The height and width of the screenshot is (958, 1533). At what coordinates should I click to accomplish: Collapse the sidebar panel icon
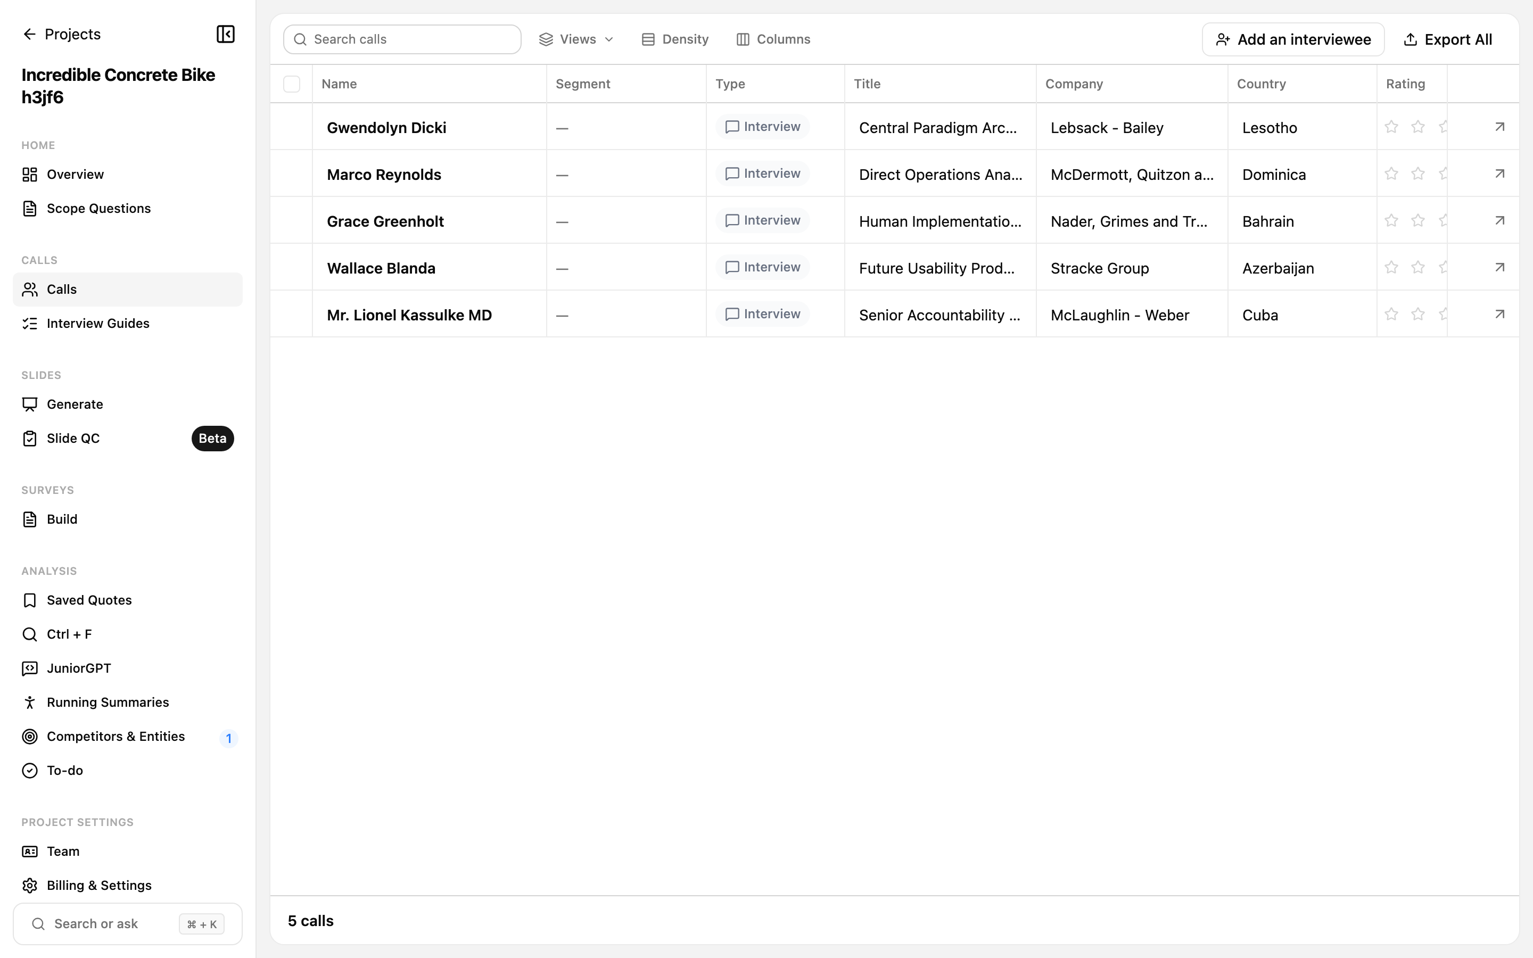(226, 34)
